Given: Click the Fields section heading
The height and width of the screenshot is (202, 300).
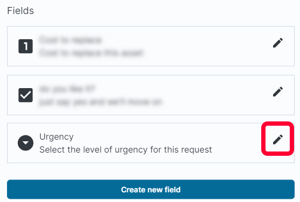Looking at the screenshot, I should point(20,11).
